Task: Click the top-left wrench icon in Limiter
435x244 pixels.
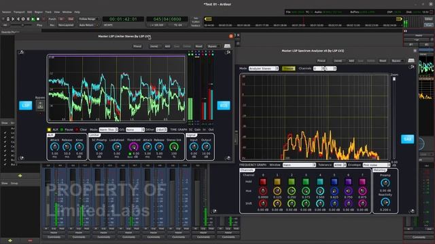Action: coord(21,52)
